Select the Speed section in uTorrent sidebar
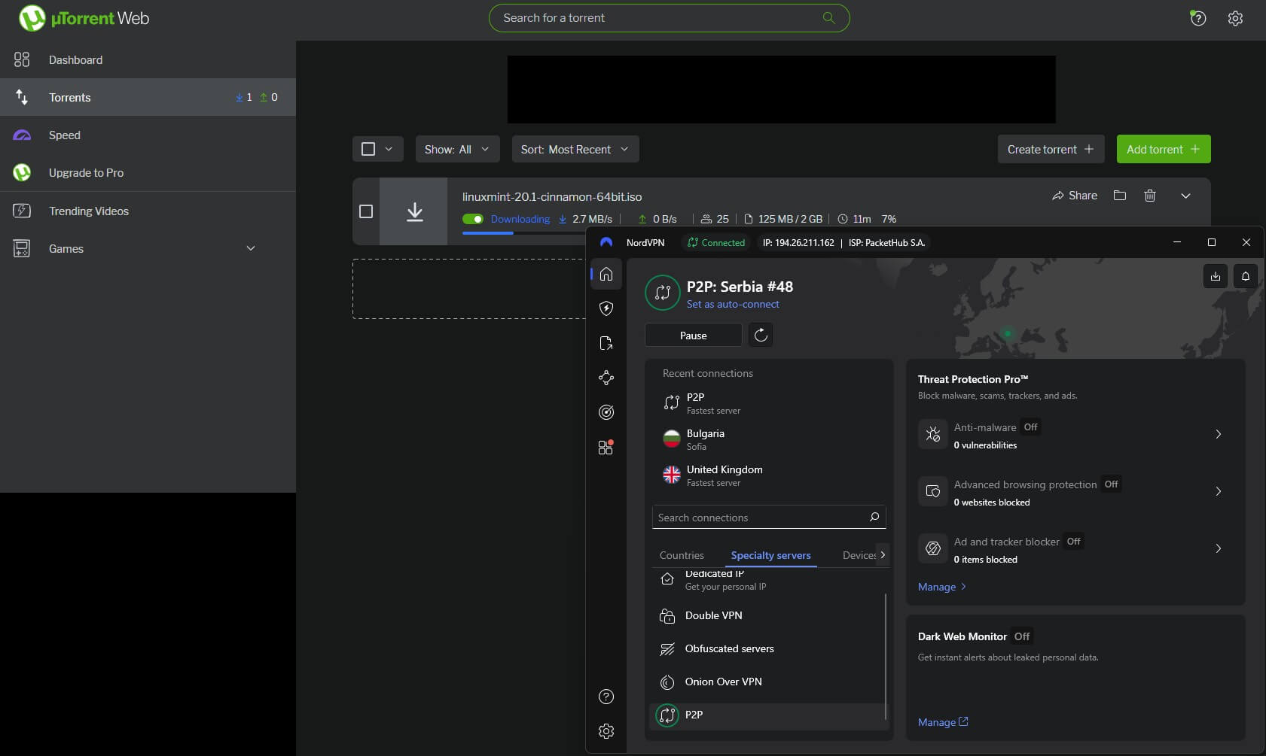This screenshot has height=756, width=1266. (x=65, y=135)
